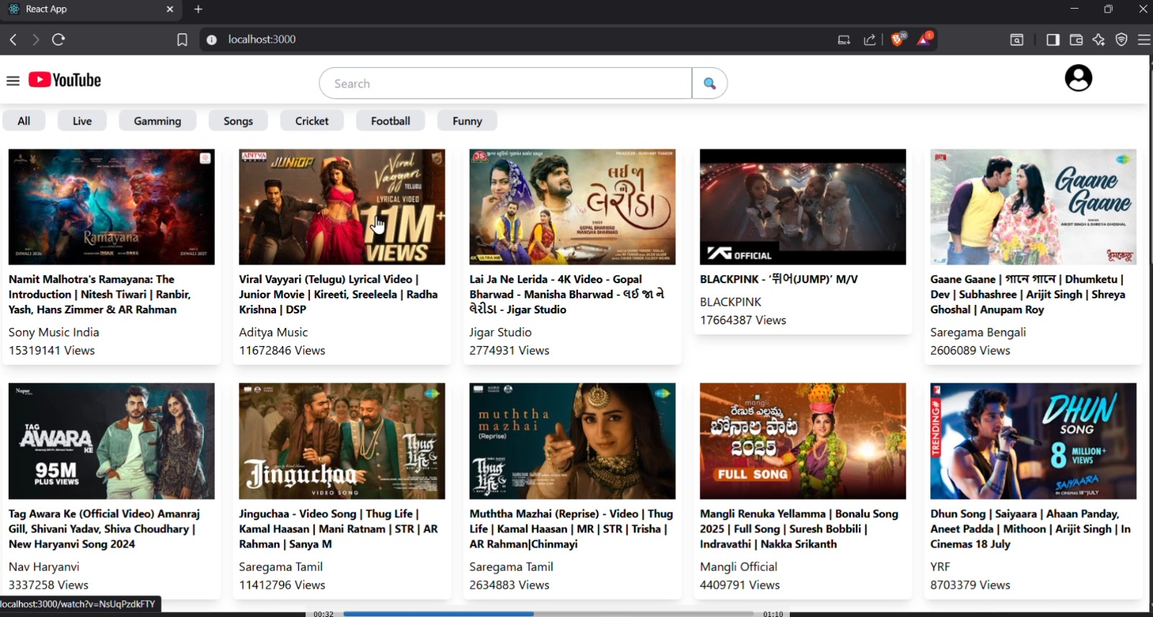
Task: Open the Dhun Song Saiyaara thumbnail
Action: pos(1033,441)
